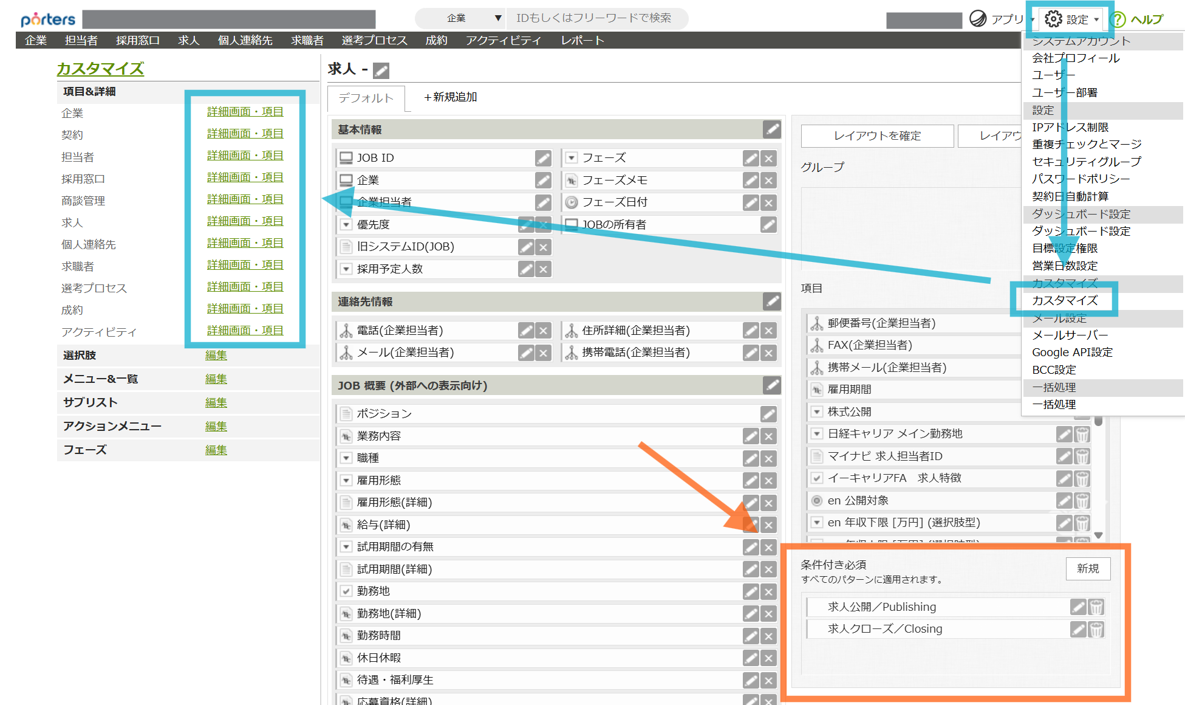Click the scroll-down arrow in the 項目 list
Image resolution: width=1185 pixels, height=705 pixels.
click(1099, 535)
